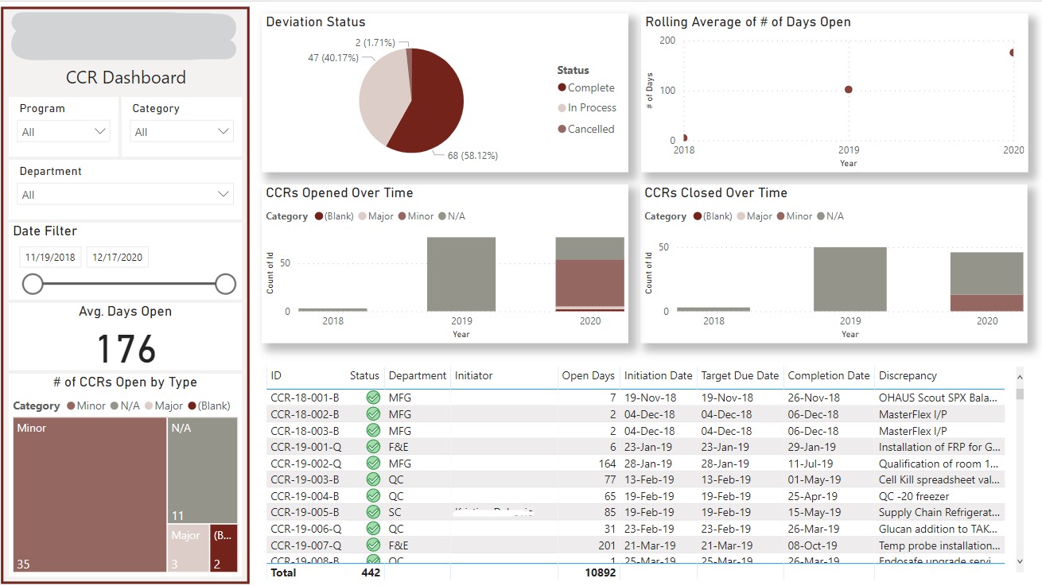
Task: Click the Minor segment of 2020 Closed bar
Action: pyautogui.click(x=987, y=303)
